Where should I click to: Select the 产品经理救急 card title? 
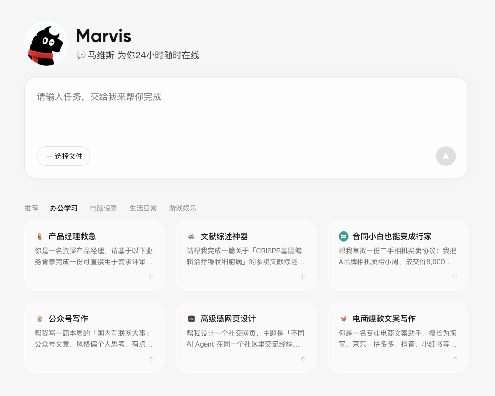tap(72, 236)
